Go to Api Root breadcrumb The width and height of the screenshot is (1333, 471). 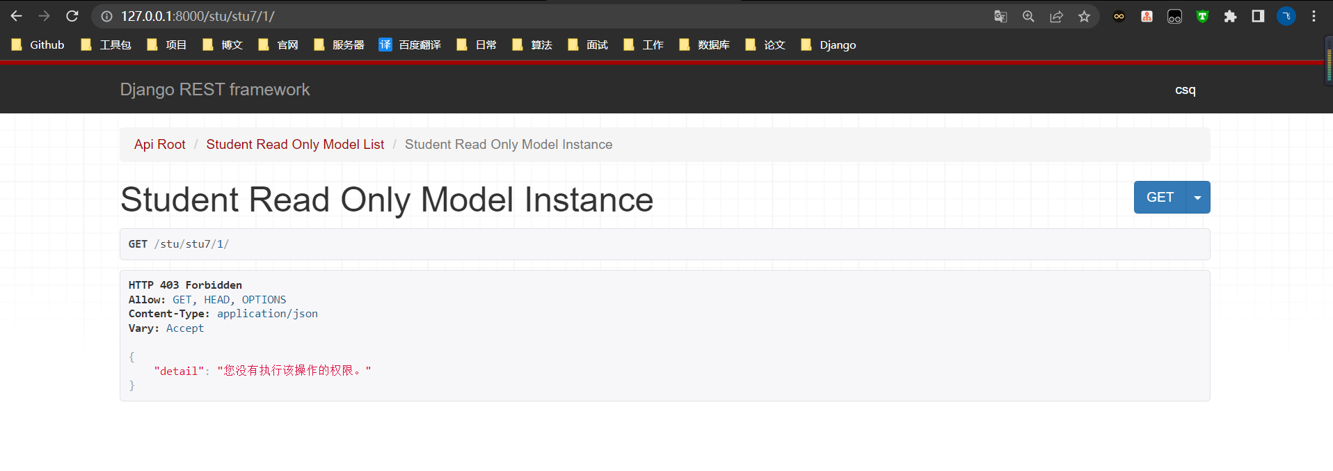coord(160,144)
